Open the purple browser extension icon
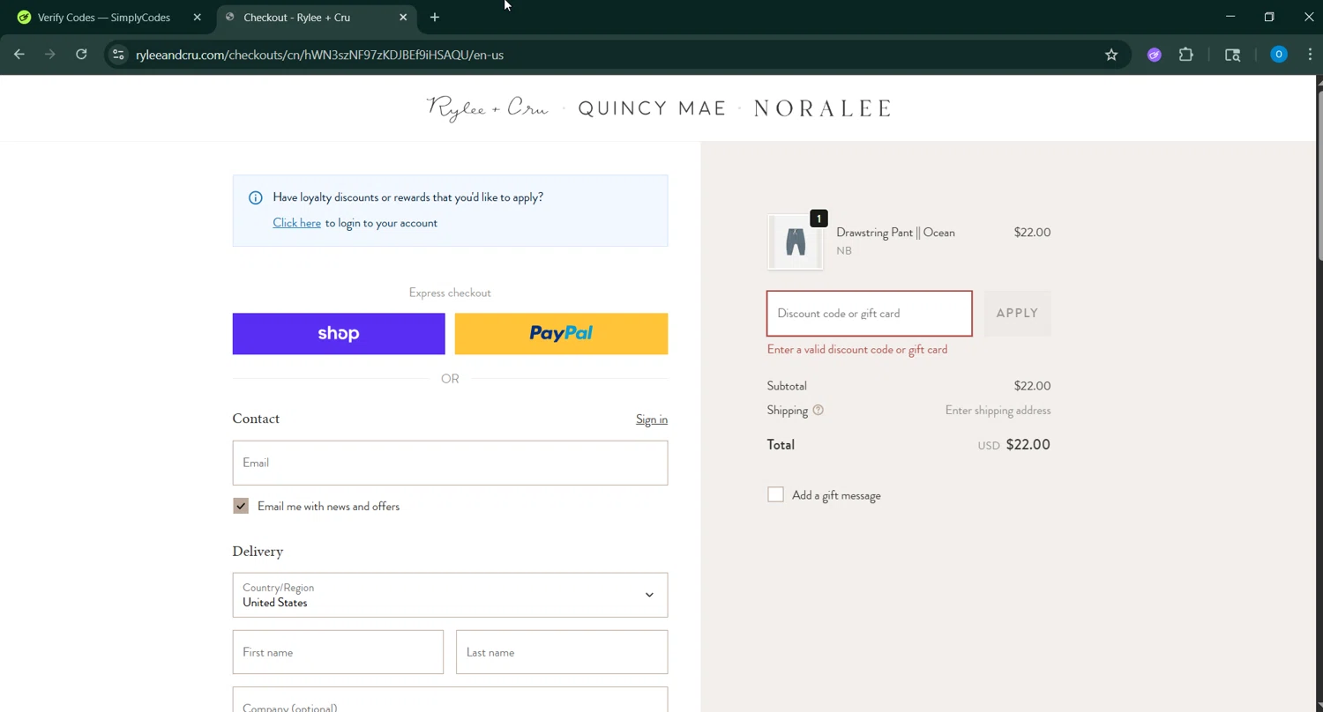The height and width of the screenshot is (712, 1323). click(x=1154, y=55)
